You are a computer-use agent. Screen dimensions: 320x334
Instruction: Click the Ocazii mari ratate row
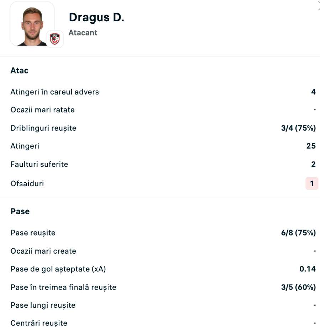[x=42, y=110]
